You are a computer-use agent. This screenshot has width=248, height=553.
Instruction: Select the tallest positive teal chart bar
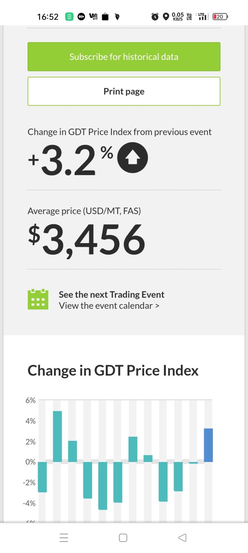[x=57, y=436]
